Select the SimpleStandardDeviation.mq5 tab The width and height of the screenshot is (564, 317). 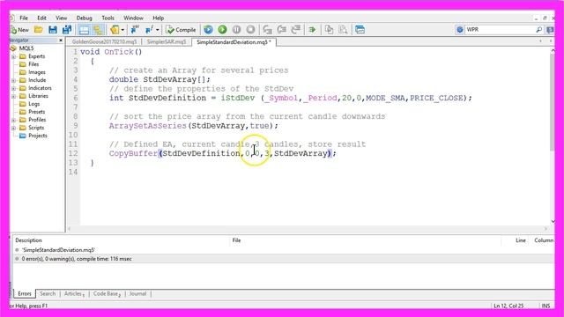[234, 42]
